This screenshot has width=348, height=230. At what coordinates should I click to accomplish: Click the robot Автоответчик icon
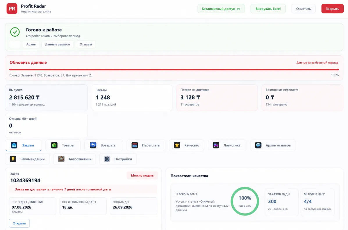(x=61, y=159)
